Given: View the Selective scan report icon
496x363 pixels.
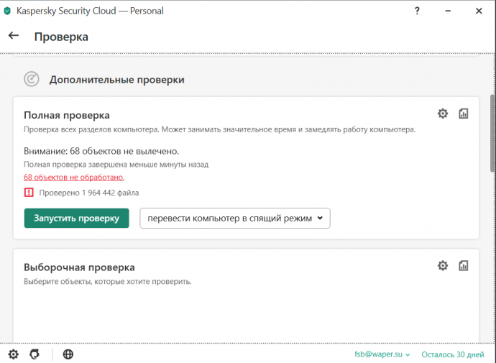Looking at the screenshot, I should tap(464, 266).
